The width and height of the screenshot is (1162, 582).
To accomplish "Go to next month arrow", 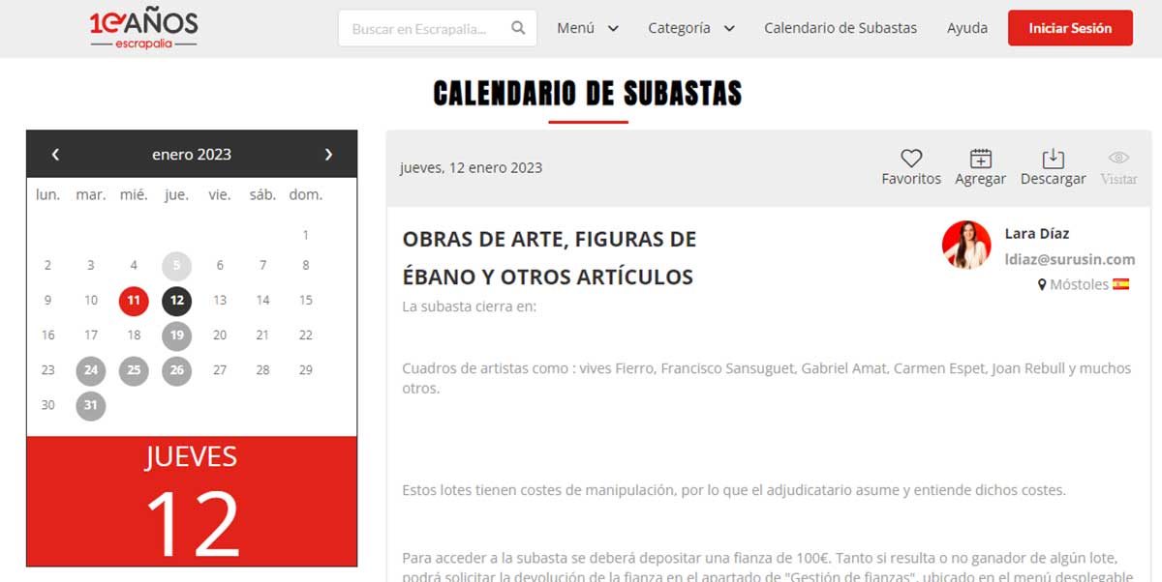I will click(x=328, y=155).
